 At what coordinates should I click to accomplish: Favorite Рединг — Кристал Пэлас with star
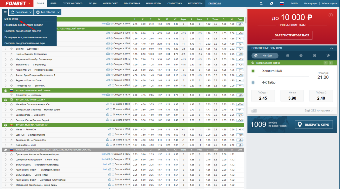(11, 80)
